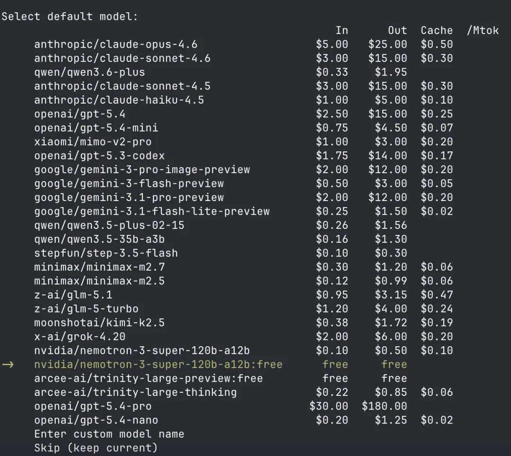Select minimax/minimax-m2.7 option
This screenshot has height=456, width=511.
(x=99, y=267)
